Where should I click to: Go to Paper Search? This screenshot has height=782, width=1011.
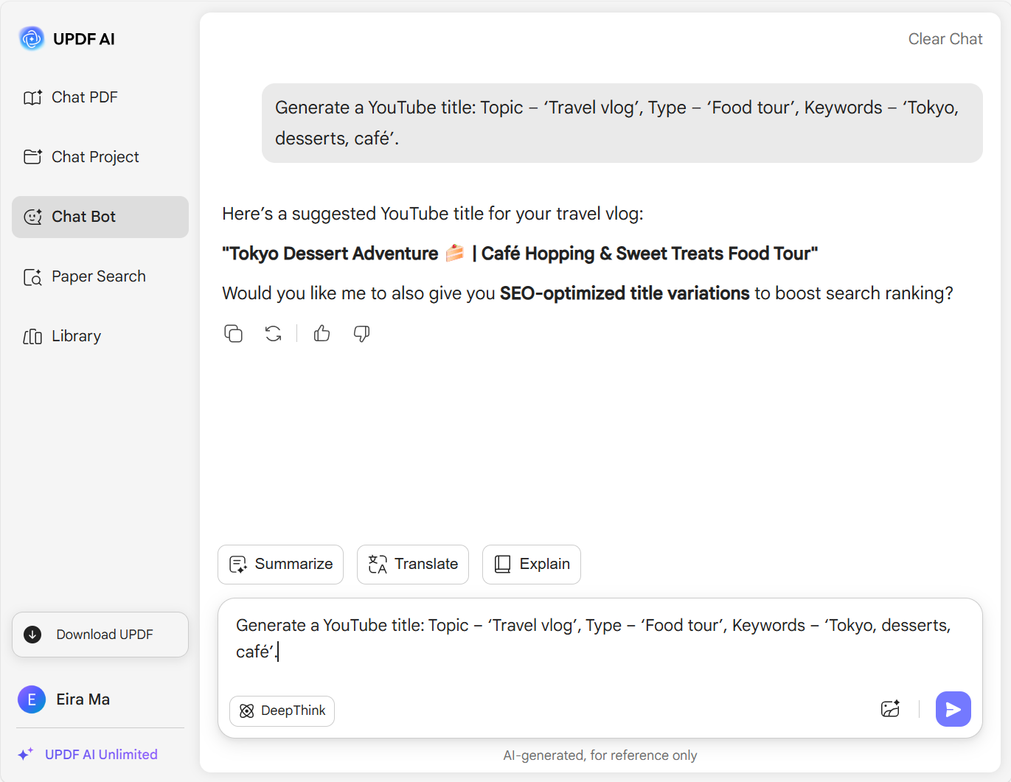click(x=98, y=276)
